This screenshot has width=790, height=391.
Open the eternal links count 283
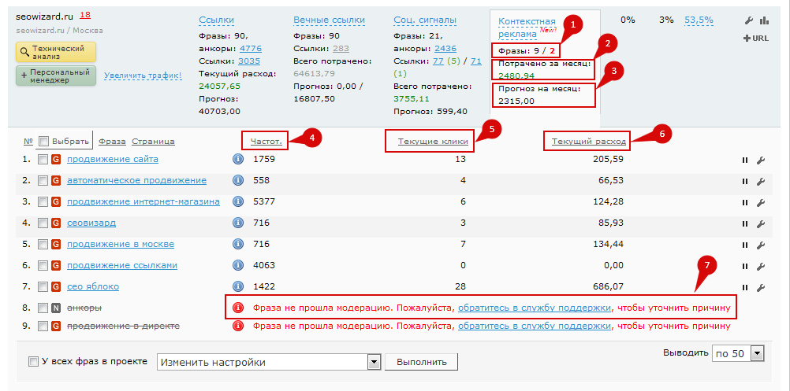tap(341, 49)
